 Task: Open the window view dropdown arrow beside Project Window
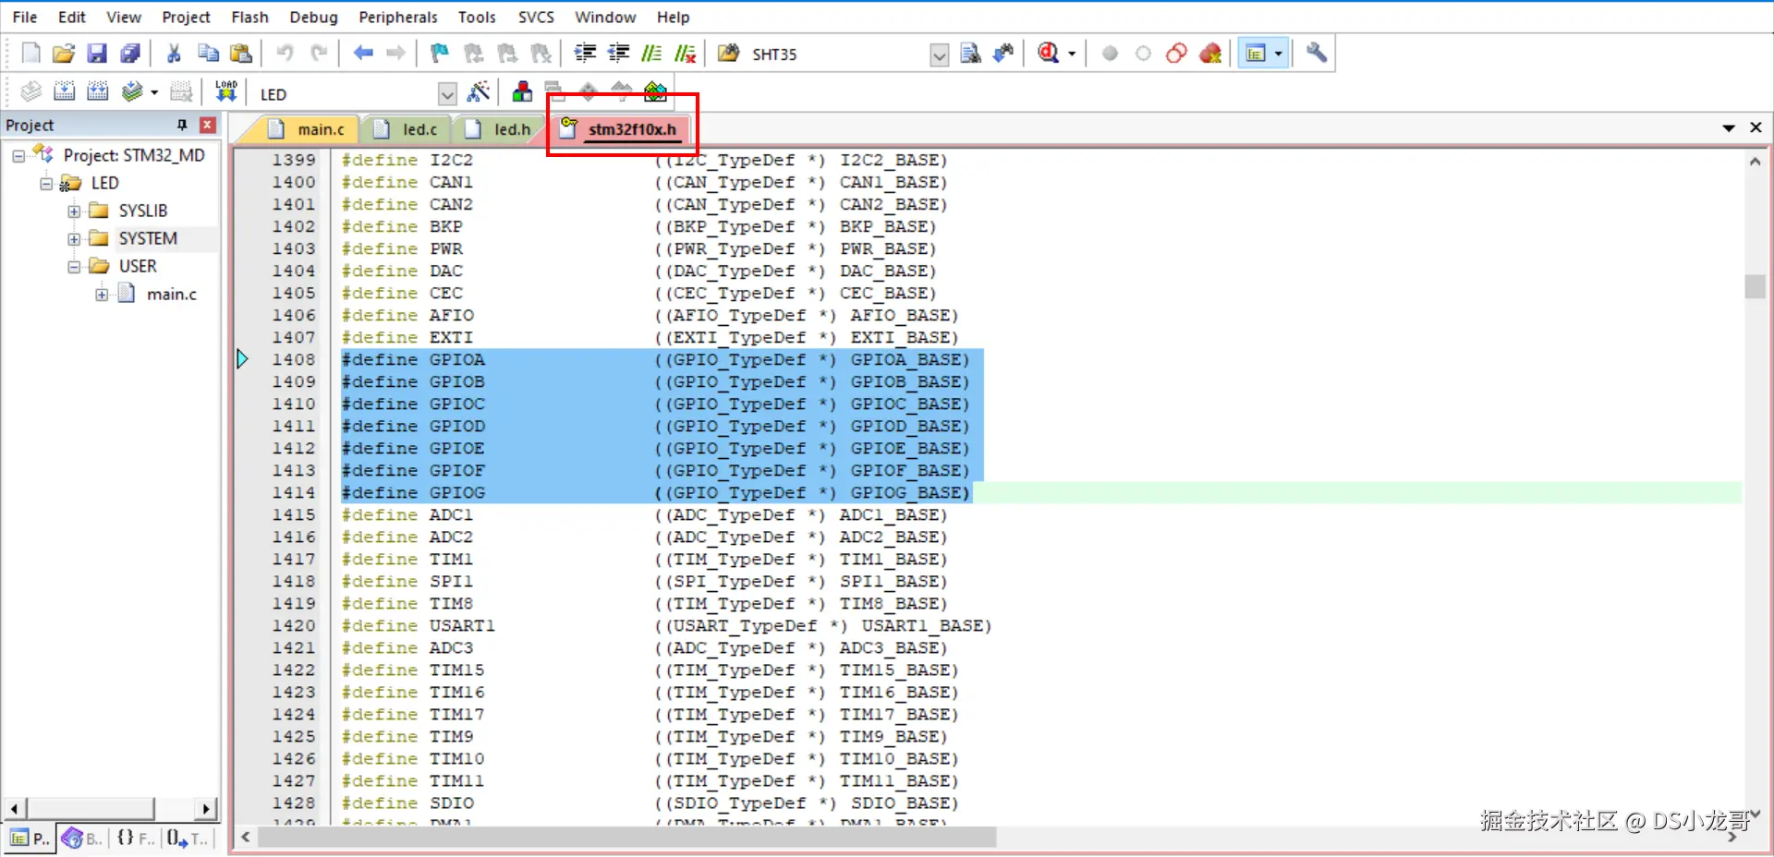1279,54
